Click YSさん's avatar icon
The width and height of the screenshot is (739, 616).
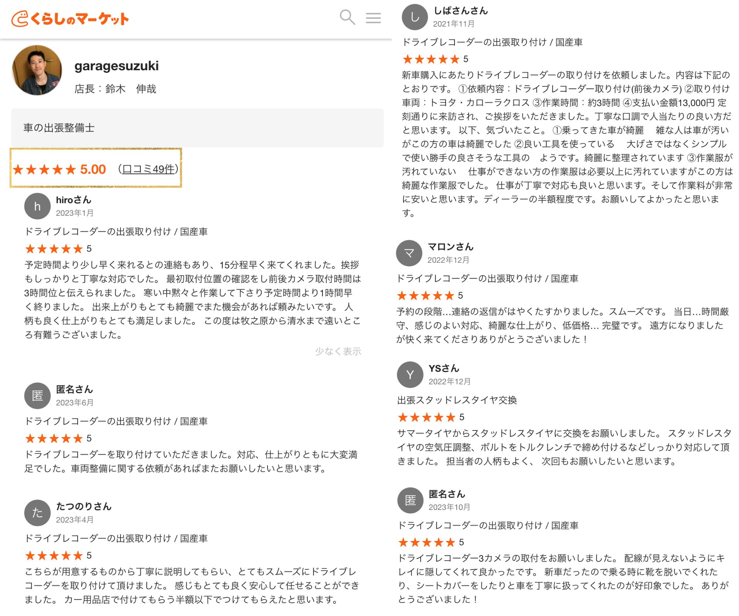pyautogui.click(x=410, y=375)
